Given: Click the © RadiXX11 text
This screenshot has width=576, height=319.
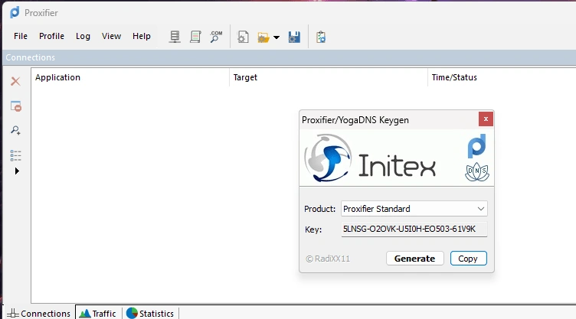Looking at the screenshot, I should click(328, 259).
